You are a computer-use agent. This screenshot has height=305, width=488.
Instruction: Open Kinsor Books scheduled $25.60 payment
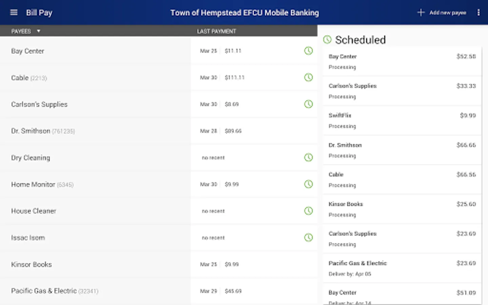tap(402, 209)
